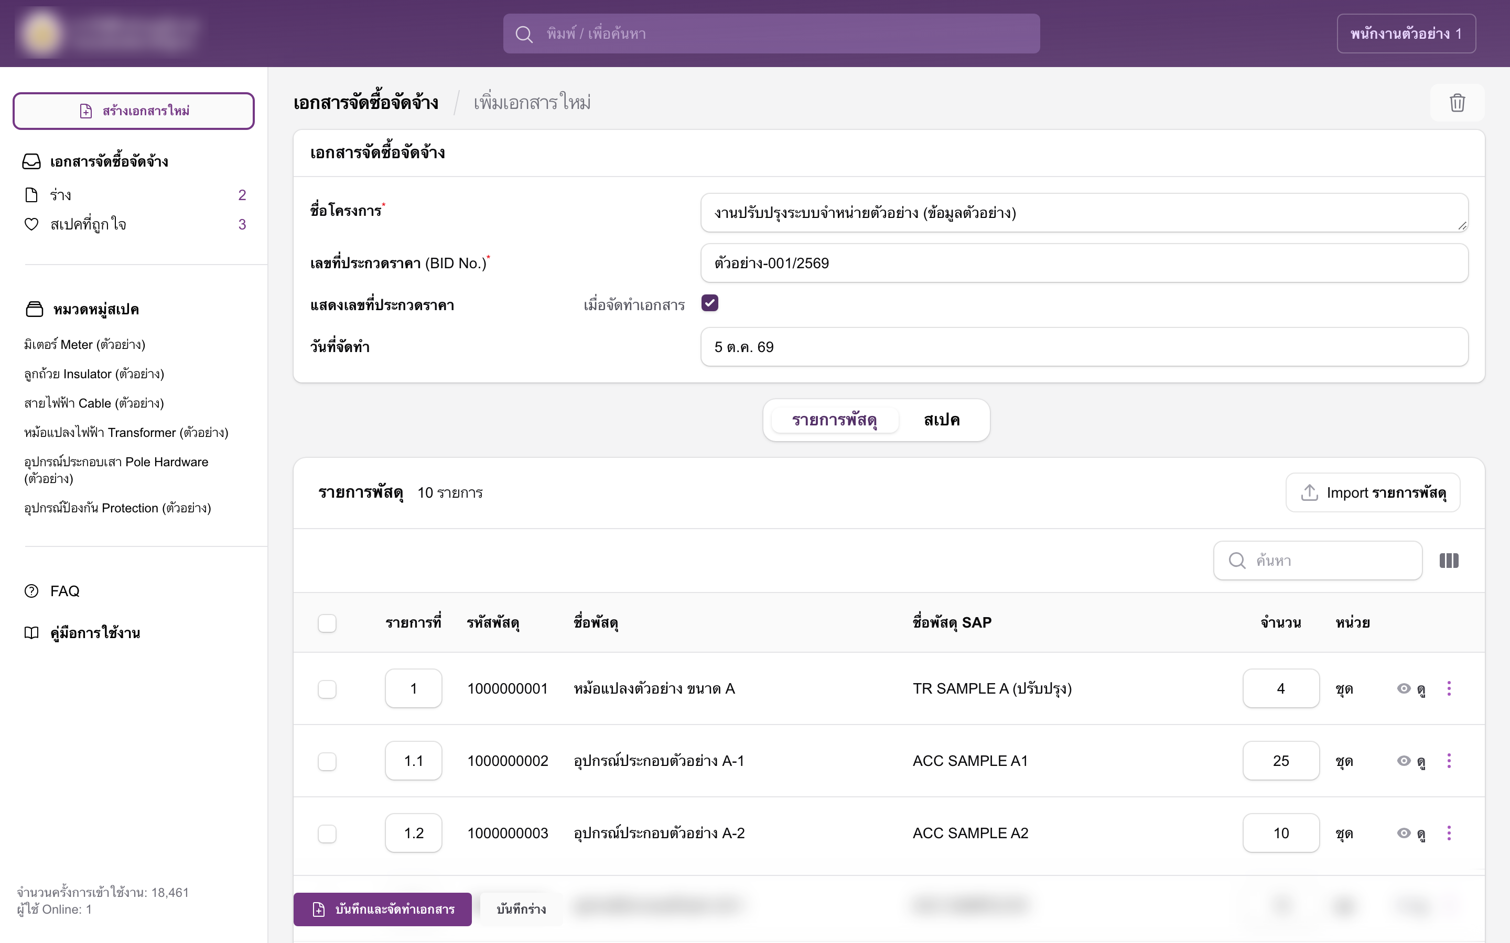This screenshot has width=1510, height=943.
Task: Click quantity field showing 25
Action: coord(1281,761)
